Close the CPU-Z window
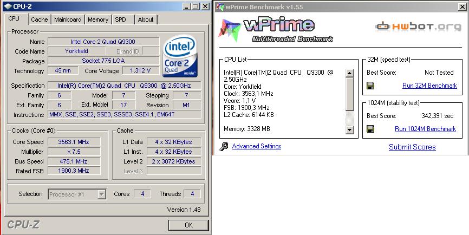This screenshot has width=469, height=235. 205,6
